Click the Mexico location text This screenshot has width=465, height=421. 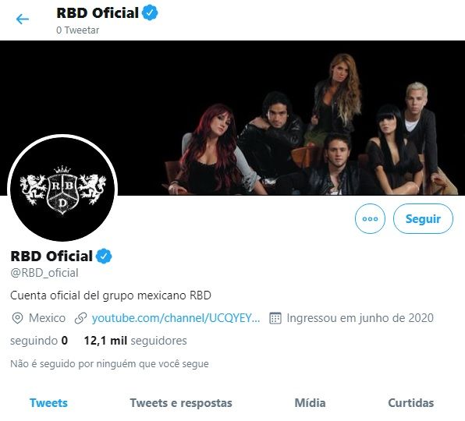pyautogui.click(x=47, y=318)
